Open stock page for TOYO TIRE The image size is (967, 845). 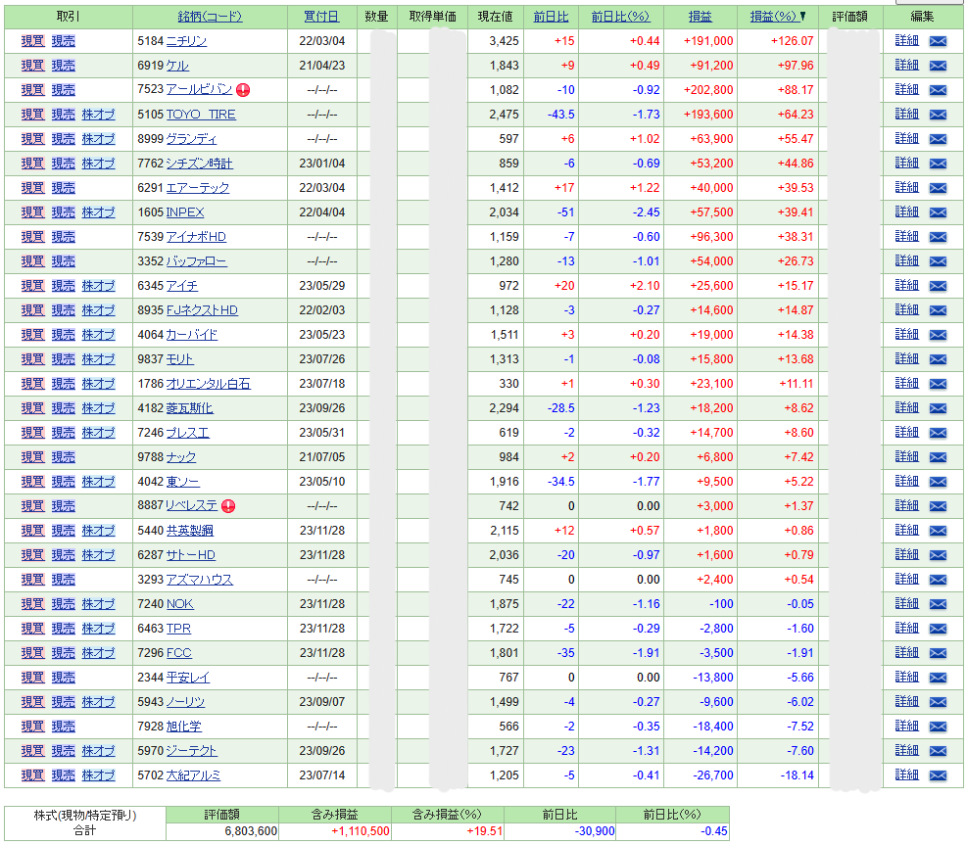click(x=201, y=115)
